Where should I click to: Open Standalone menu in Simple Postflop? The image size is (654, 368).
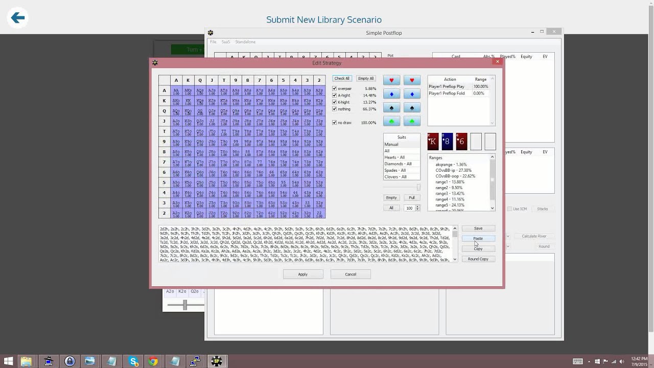click(245, 42)
